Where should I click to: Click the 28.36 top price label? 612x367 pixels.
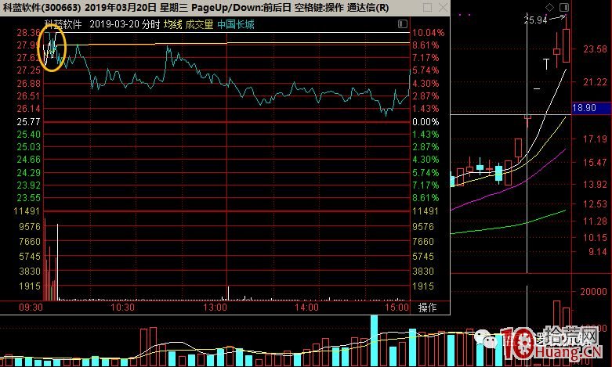28,33
